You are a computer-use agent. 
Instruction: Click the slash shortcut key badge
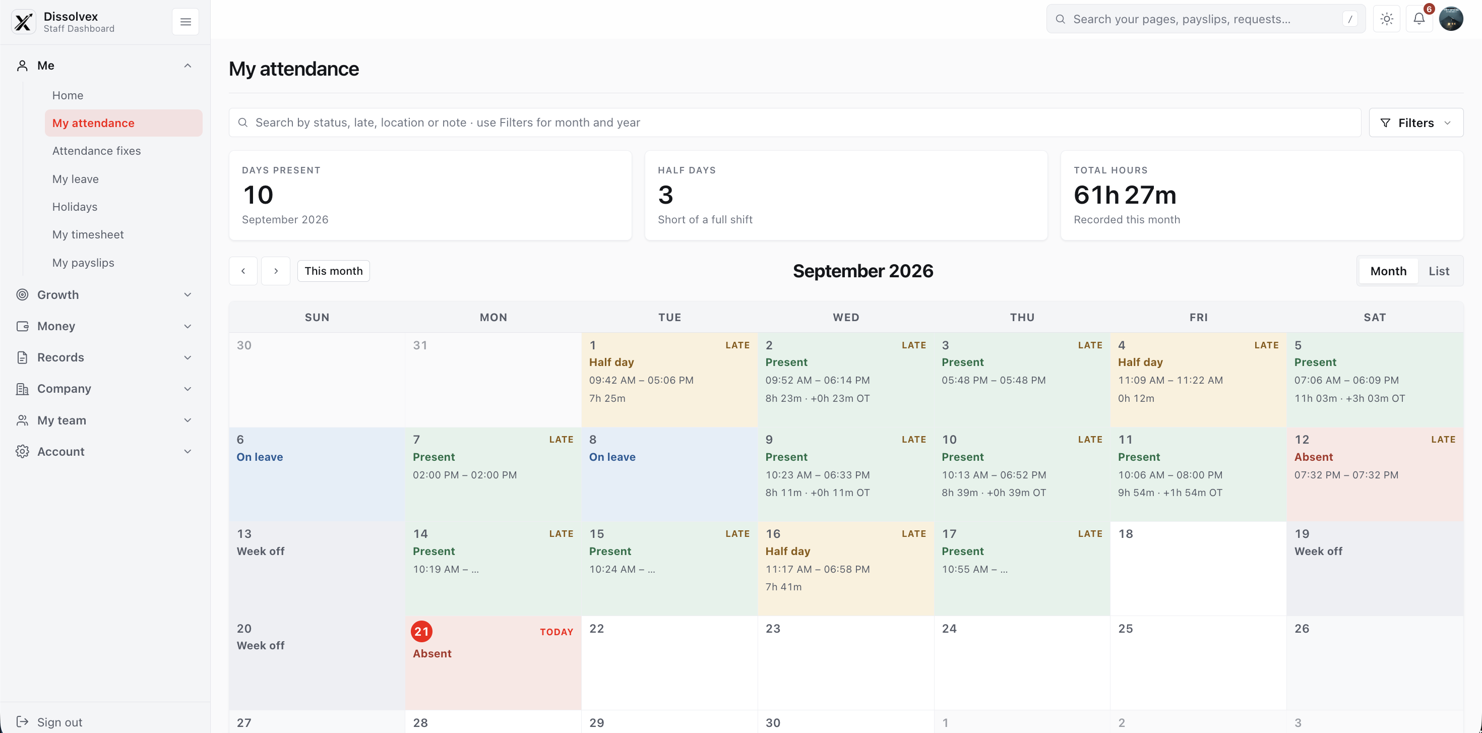coord(1350,19)
